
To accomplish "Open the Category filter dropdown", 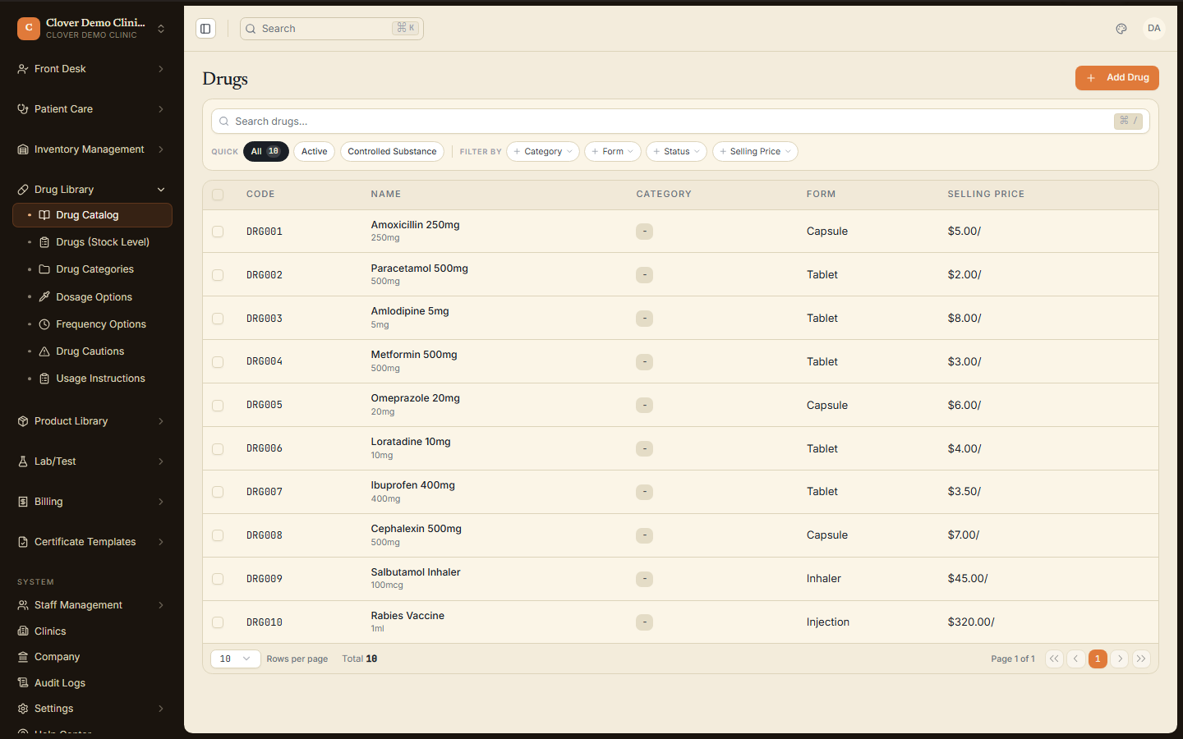I will pos(543,152).
